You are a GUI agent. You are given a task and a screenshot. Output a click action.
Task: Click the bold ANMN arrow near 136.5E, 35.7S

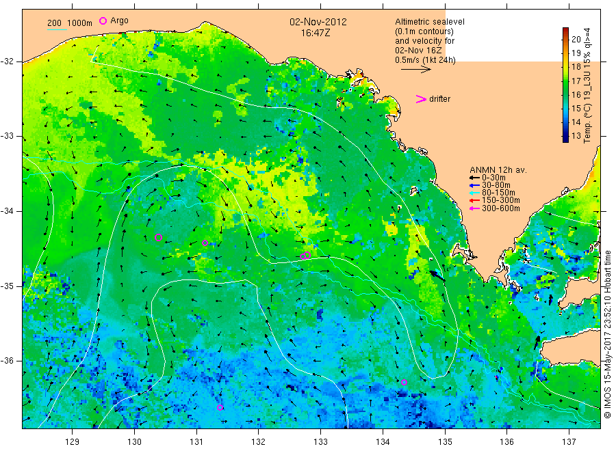click(x=537, y=342)
